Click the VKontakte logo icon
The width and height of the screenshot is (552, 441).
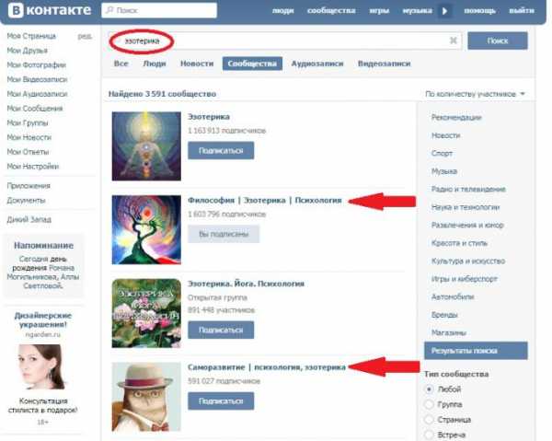(16, 10)
